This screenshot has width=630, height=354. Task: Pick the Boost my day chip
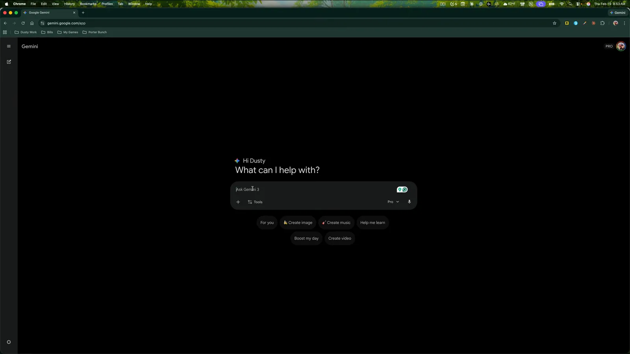306,238
